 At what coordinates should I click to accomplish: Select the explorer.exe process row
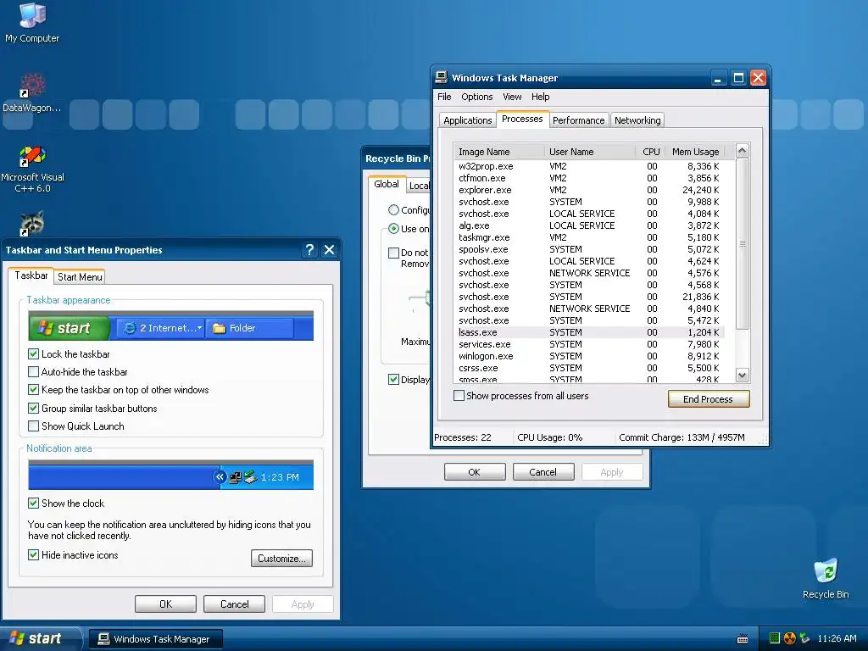[x=589, y=190]
